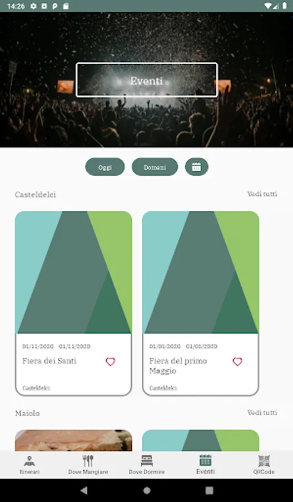This screenshot has width=293, height=502.
Task: Filter events by Domani
Action: pyautogui.click(x=155, y=167)
